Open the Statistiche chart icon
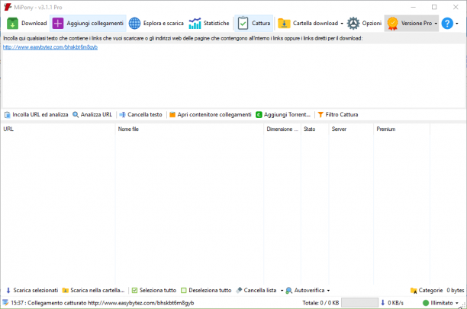This screenshot has height=309, width=467. 195,23
